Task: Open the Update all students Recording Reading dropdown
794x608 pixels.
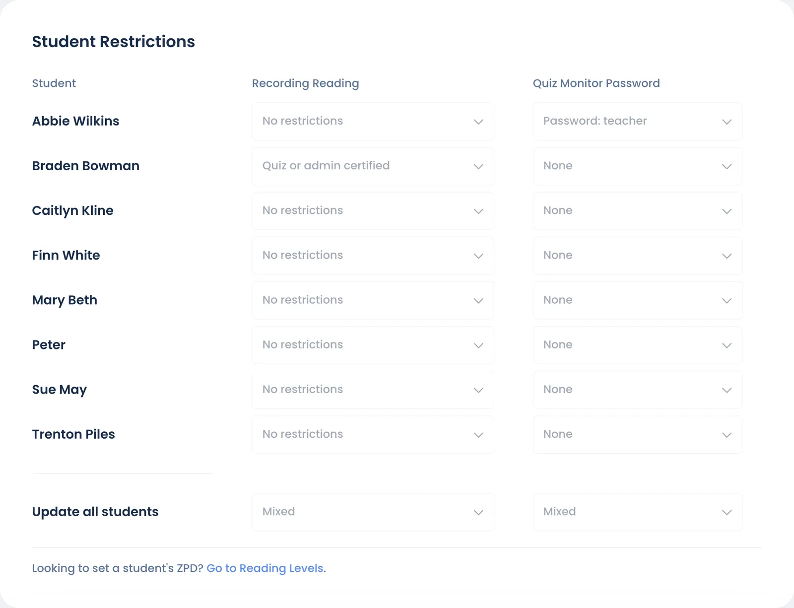Action: click(373, 512)
